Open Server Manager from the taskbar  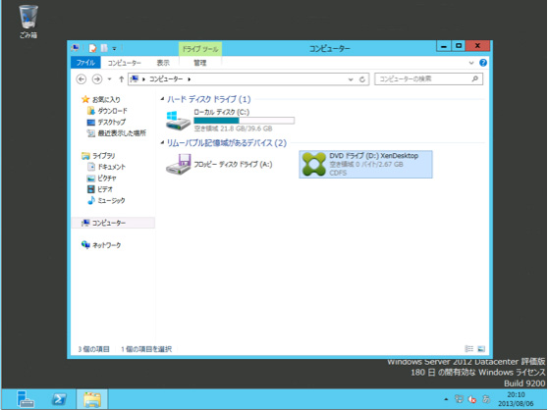(26, 399)
